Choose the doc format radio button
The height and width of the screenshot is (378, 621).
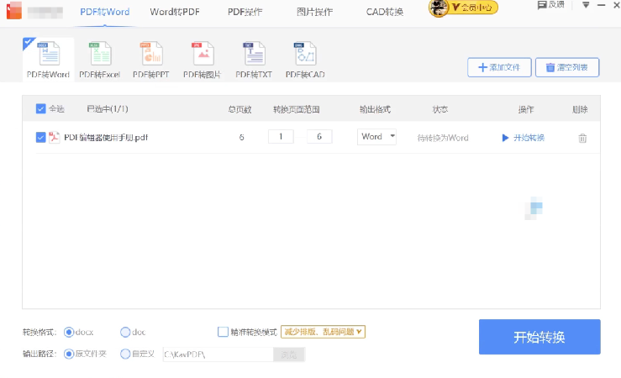[125, 332]
